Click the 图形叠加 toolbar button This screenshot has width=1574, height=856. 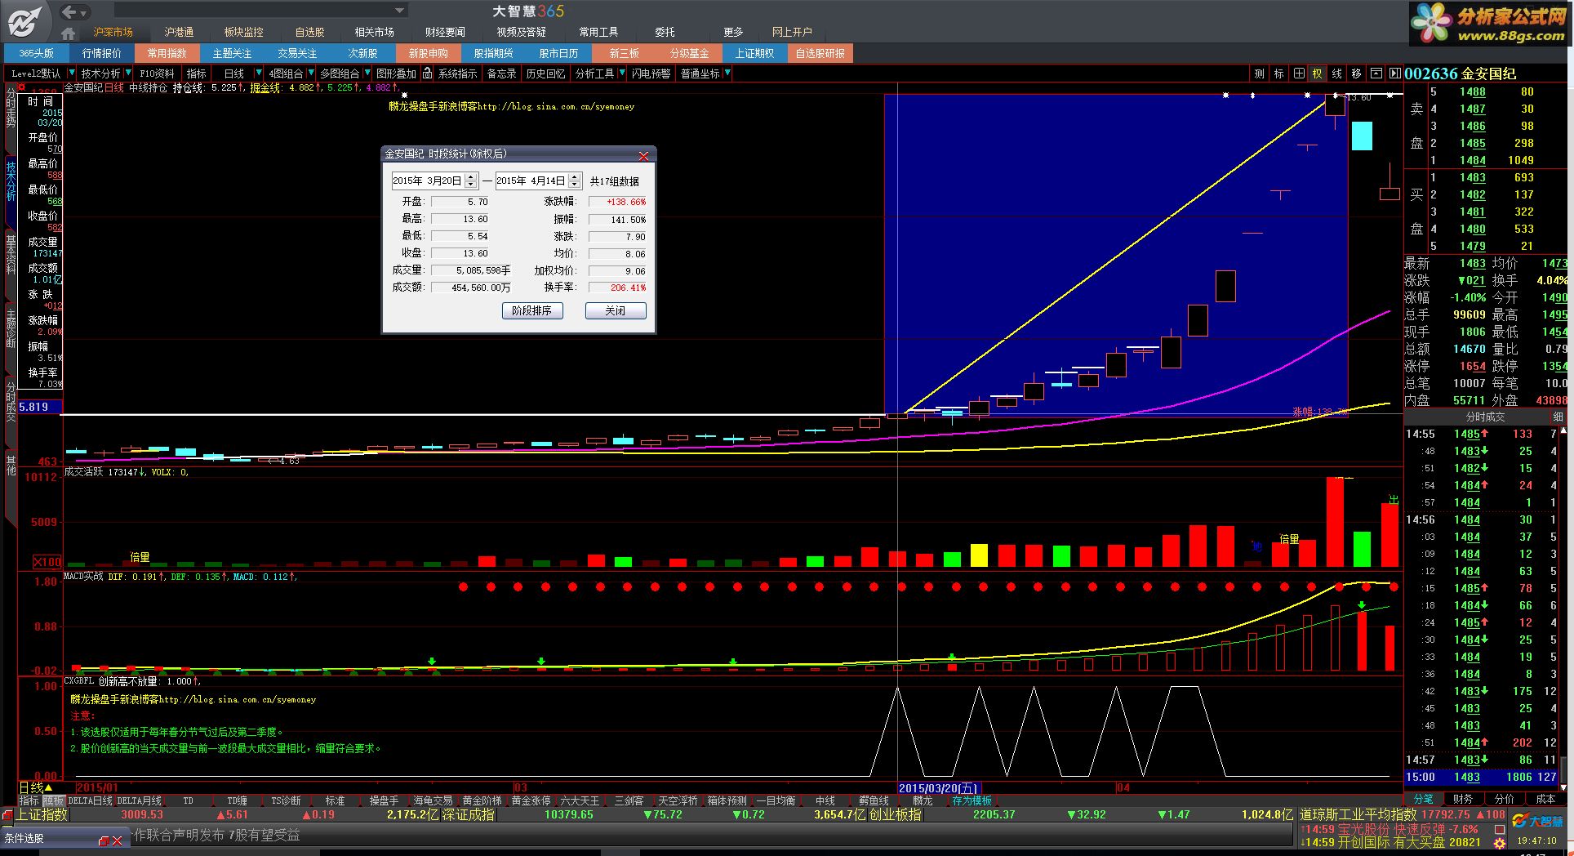(396, 74)
